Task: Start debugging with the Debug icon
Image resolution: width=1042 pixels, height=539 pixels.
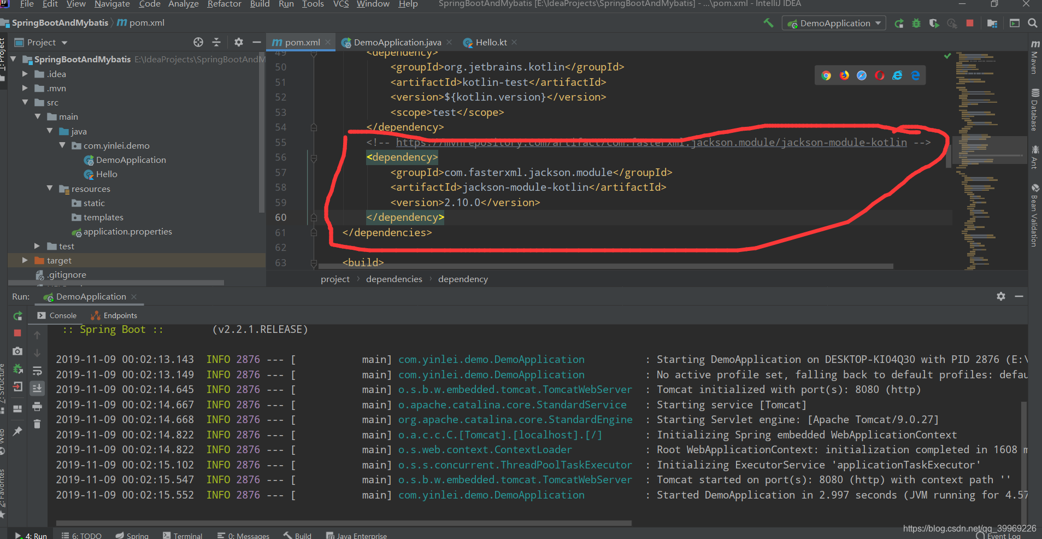Action: [x=916, y=23]
